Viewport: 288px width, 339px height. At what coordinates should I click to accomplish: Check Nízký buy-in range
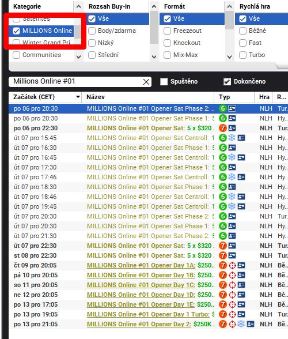[x=92, y=43]
